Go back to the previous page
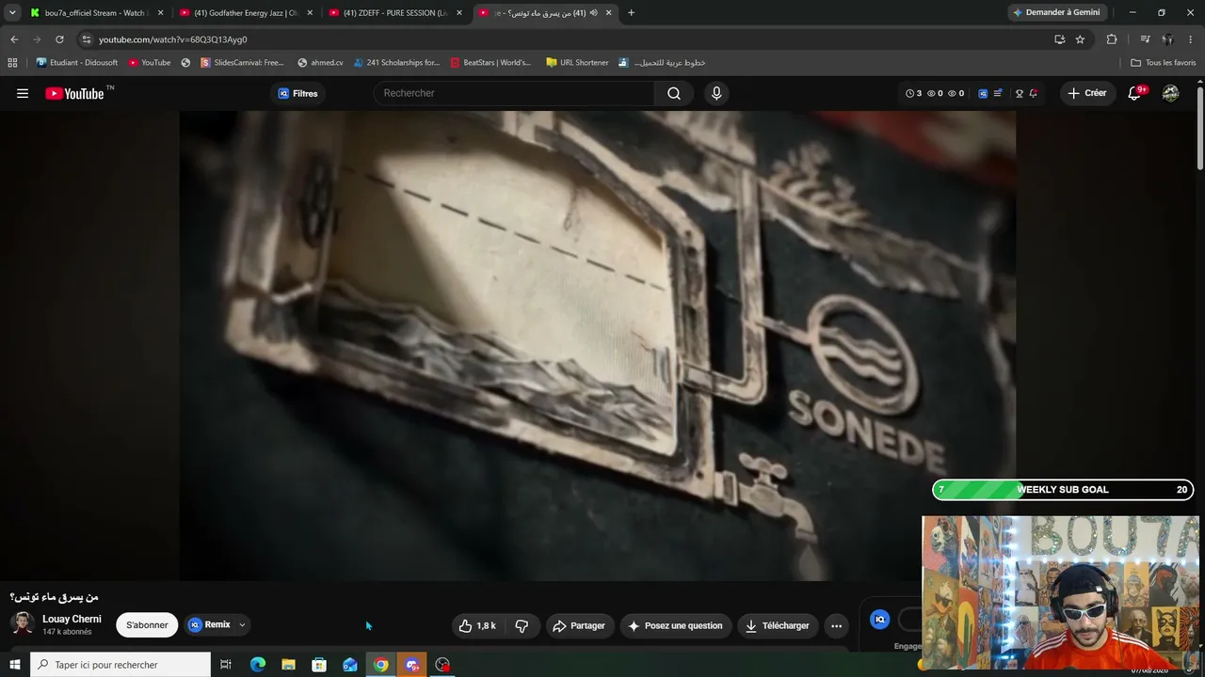This screenshot has width=1205, height=677. tap(14, 39)
